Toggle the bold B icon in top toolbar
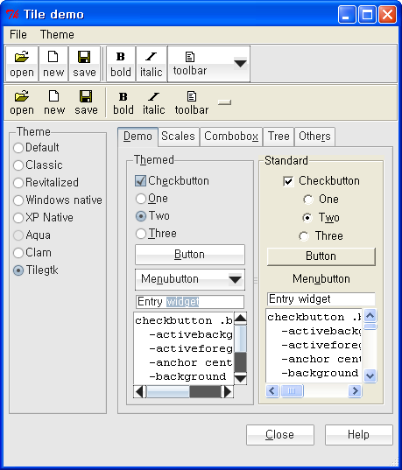This screenshot has width=402, height=470. tap(121, 56)
